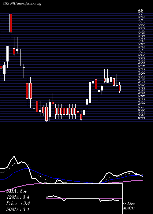Click the MACD inset chart panel
This screenshot has height=214, width=153.
click(x=84, y=199)
